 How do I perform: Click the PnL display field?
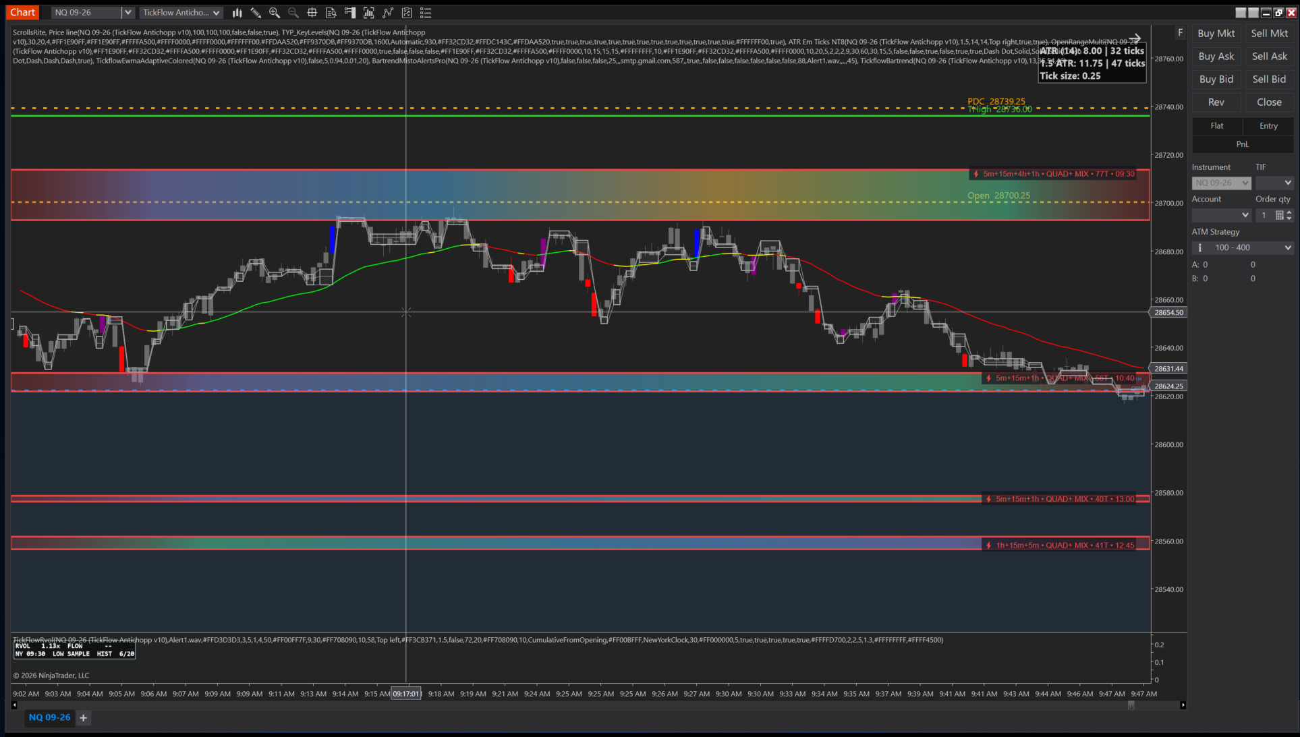click(x=1243, y=144)
